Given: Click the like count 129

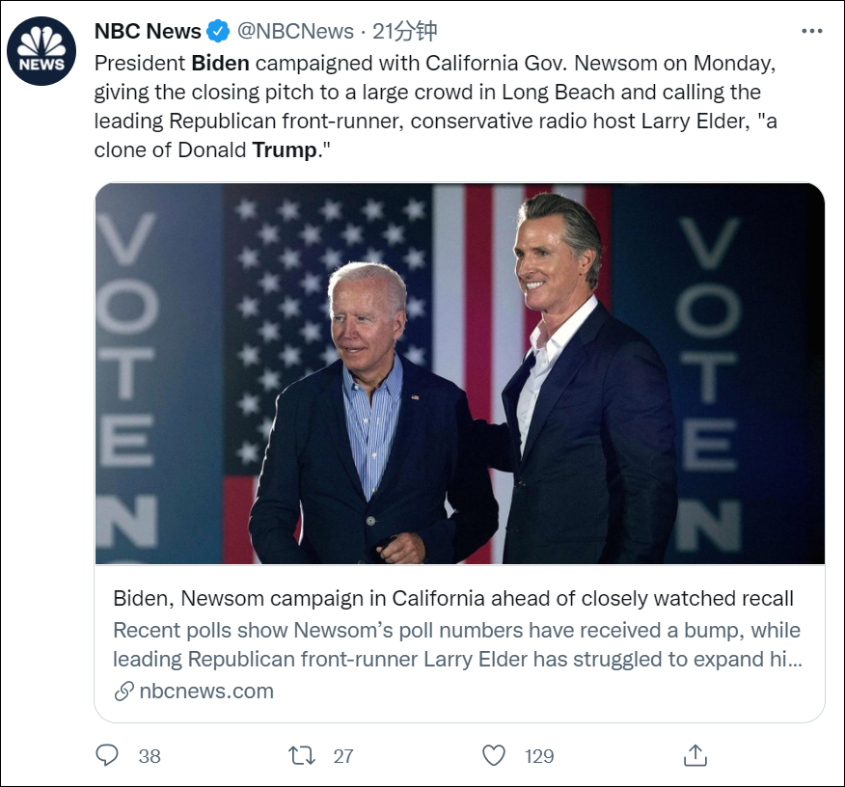Looking at the screenshot, I should coord(539,756).
